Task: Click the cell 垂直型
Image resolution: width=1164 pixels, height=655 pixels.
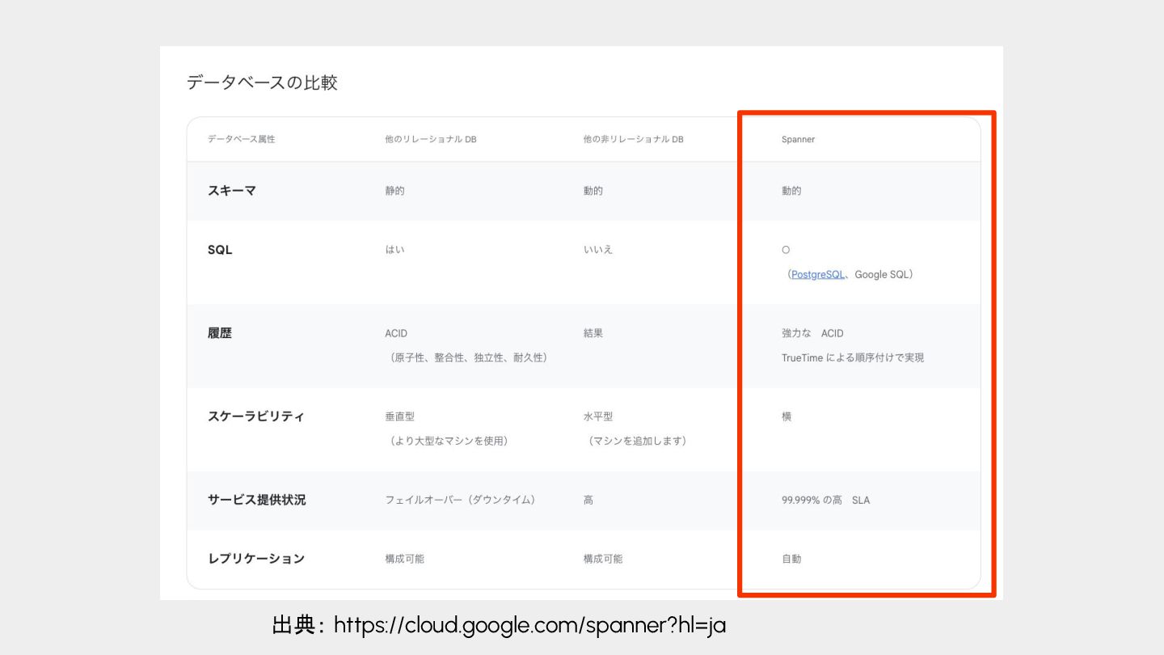Action: tap(400, 416)
